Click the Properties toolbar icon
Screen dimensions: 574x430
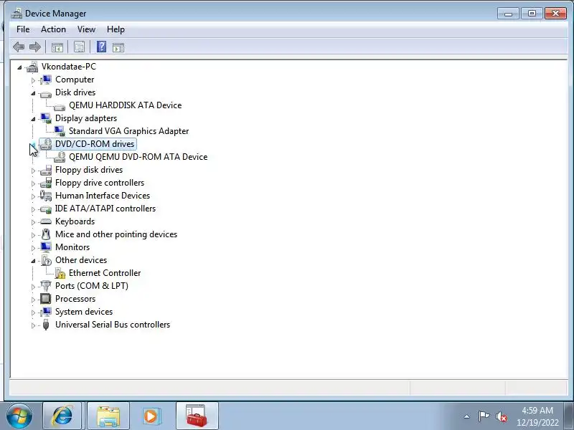point(79,47)
